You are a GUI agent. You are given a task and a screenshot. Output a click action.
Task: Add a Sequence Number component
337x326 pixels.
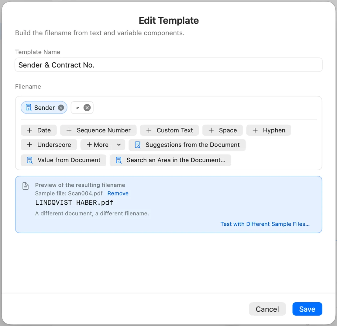[98, 130]
